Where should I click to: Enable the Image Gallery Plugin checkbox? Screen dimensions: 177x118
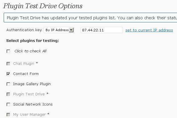pyautogui.click(x=8, y=84)
